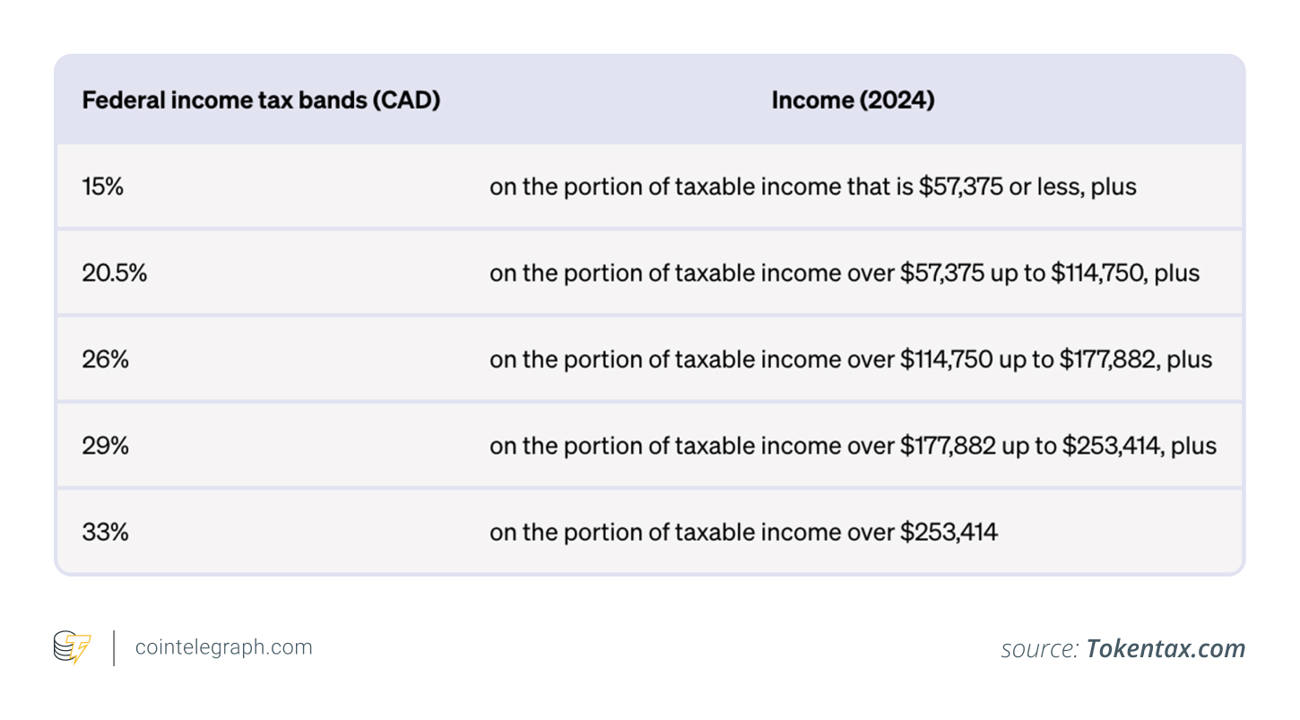The width and height of the screenshot is (1300, 720).
Task: Select the $177,882 up to $253,414 description
Action: click(x=853, y=445)
